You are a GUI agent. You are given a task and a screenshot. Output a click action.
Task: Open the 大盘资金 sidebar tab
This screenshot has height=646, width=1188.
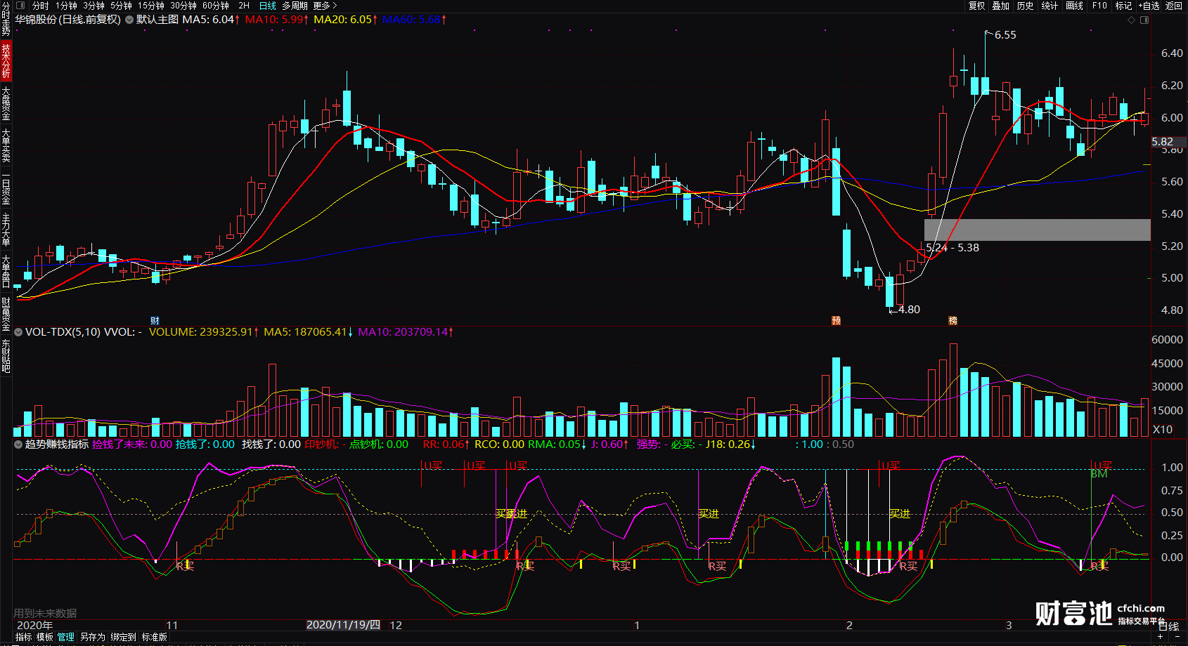6,103
